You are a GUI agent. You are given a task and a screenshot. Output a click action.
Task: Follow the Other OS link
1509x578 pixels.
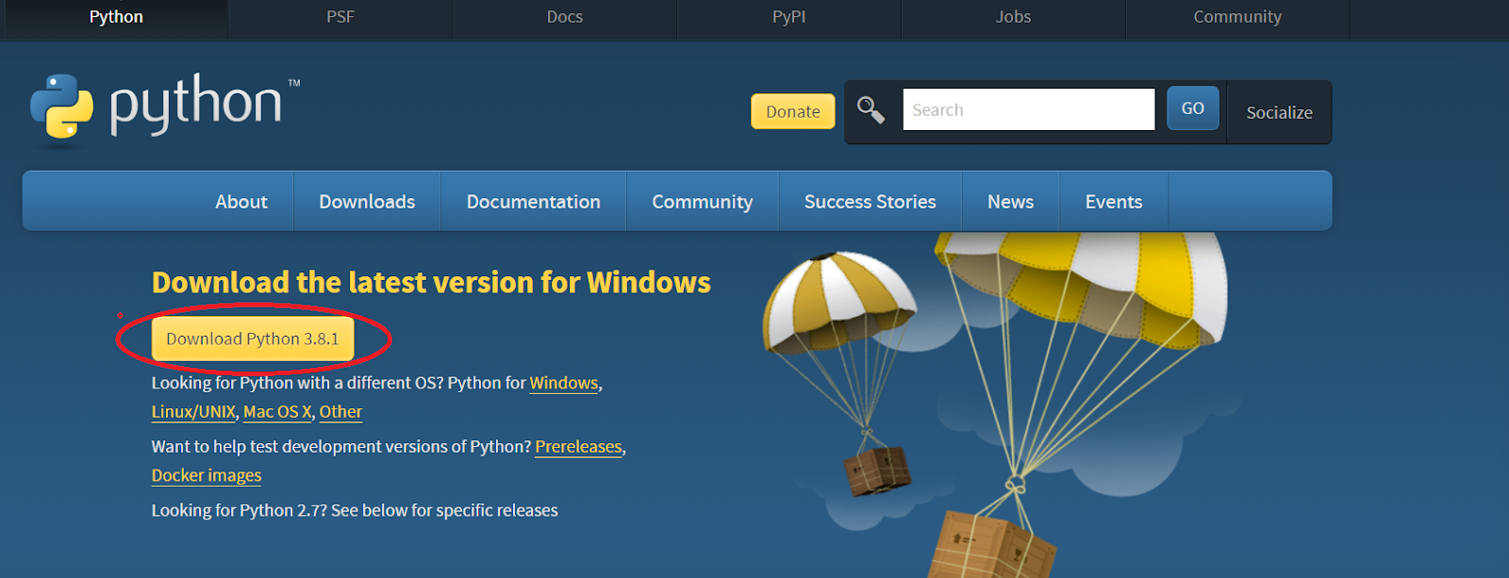(x=340, y=412)
